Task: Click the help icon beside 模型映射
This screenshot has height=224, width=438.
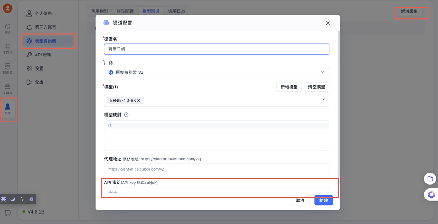Action: [126, 115]
